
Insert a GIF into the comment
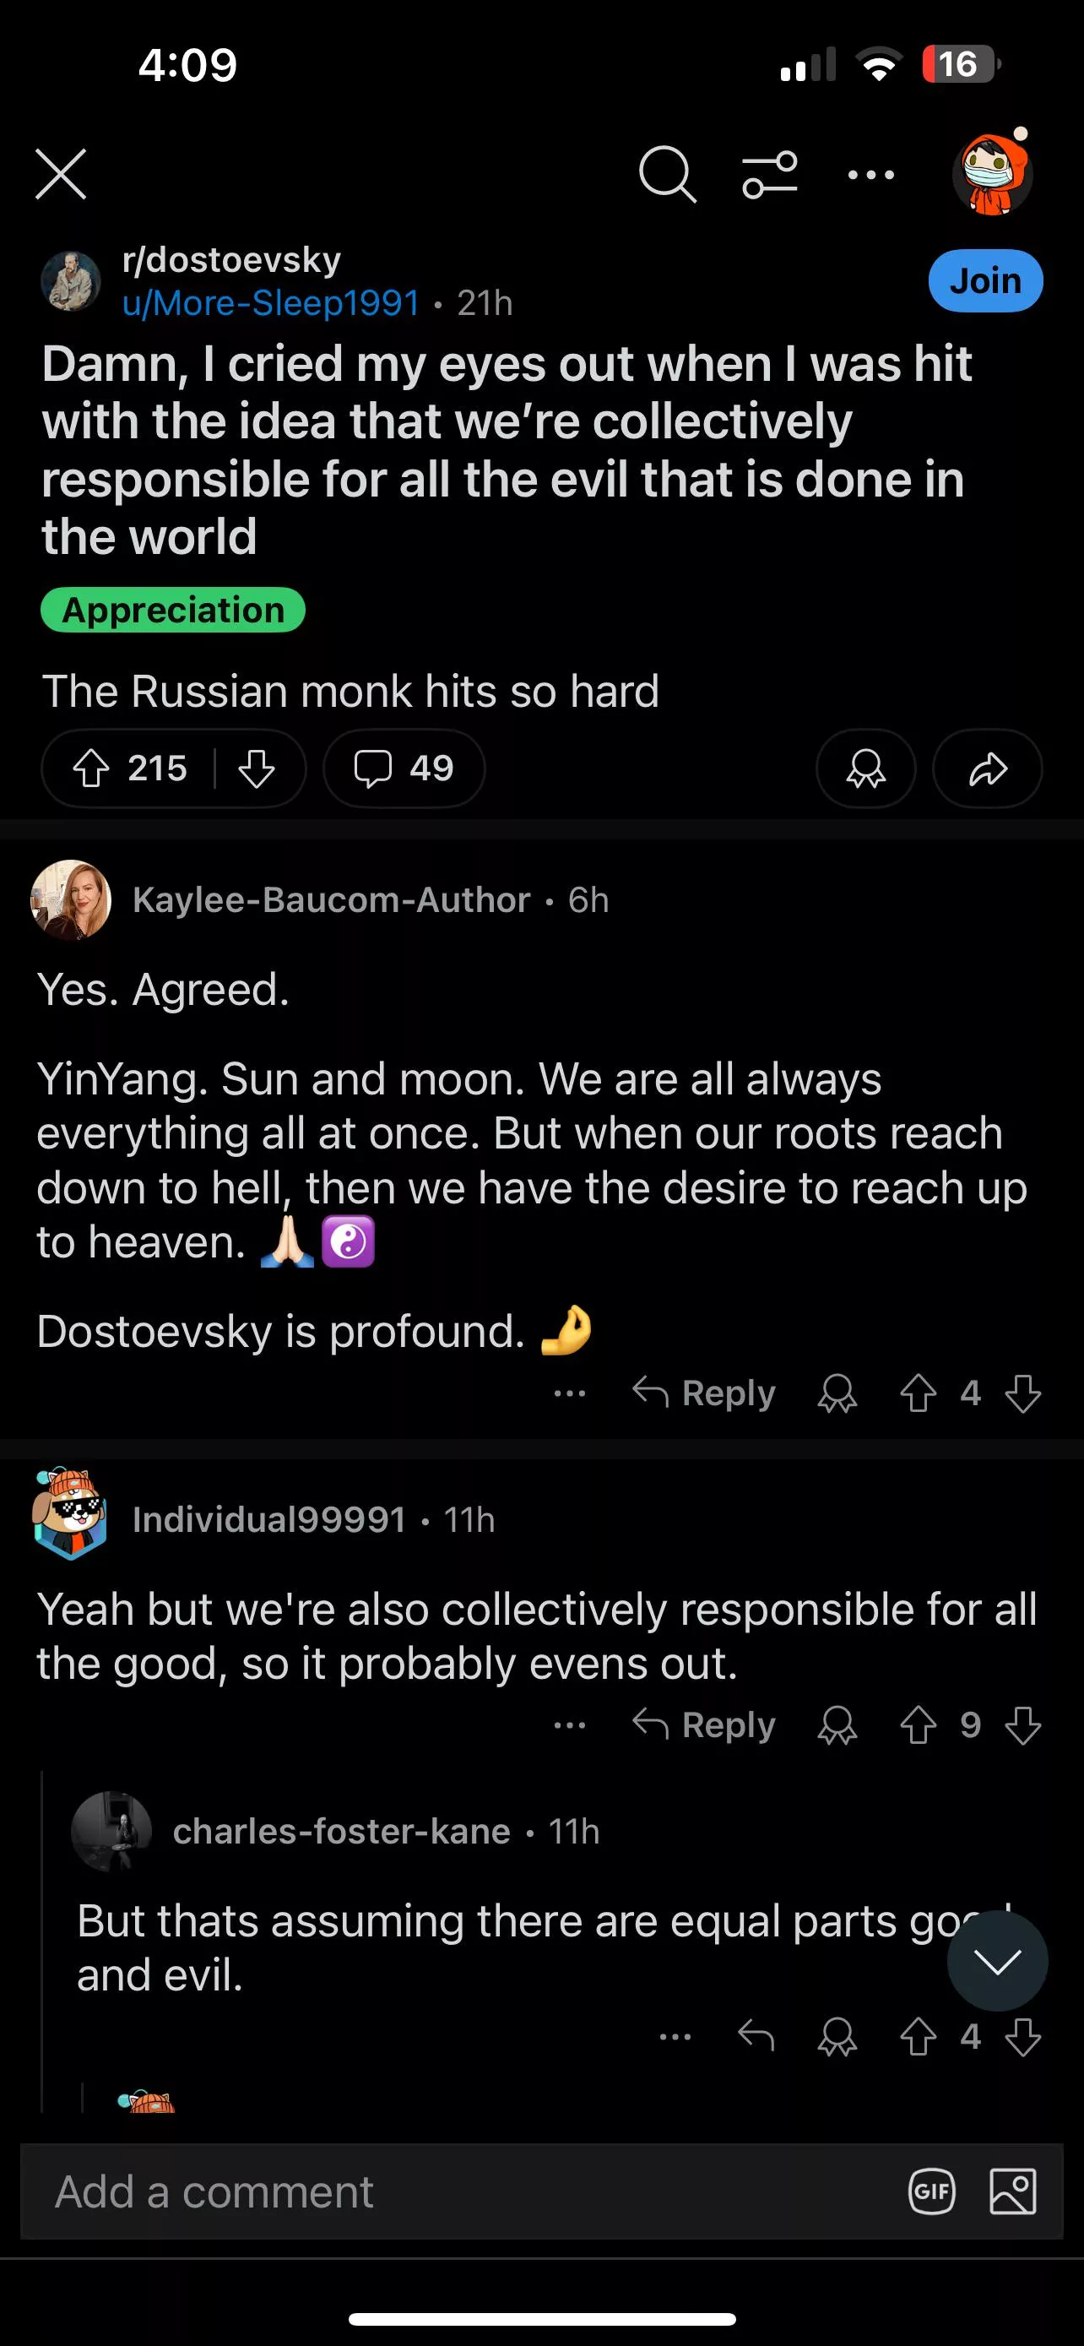[932, 2191]
